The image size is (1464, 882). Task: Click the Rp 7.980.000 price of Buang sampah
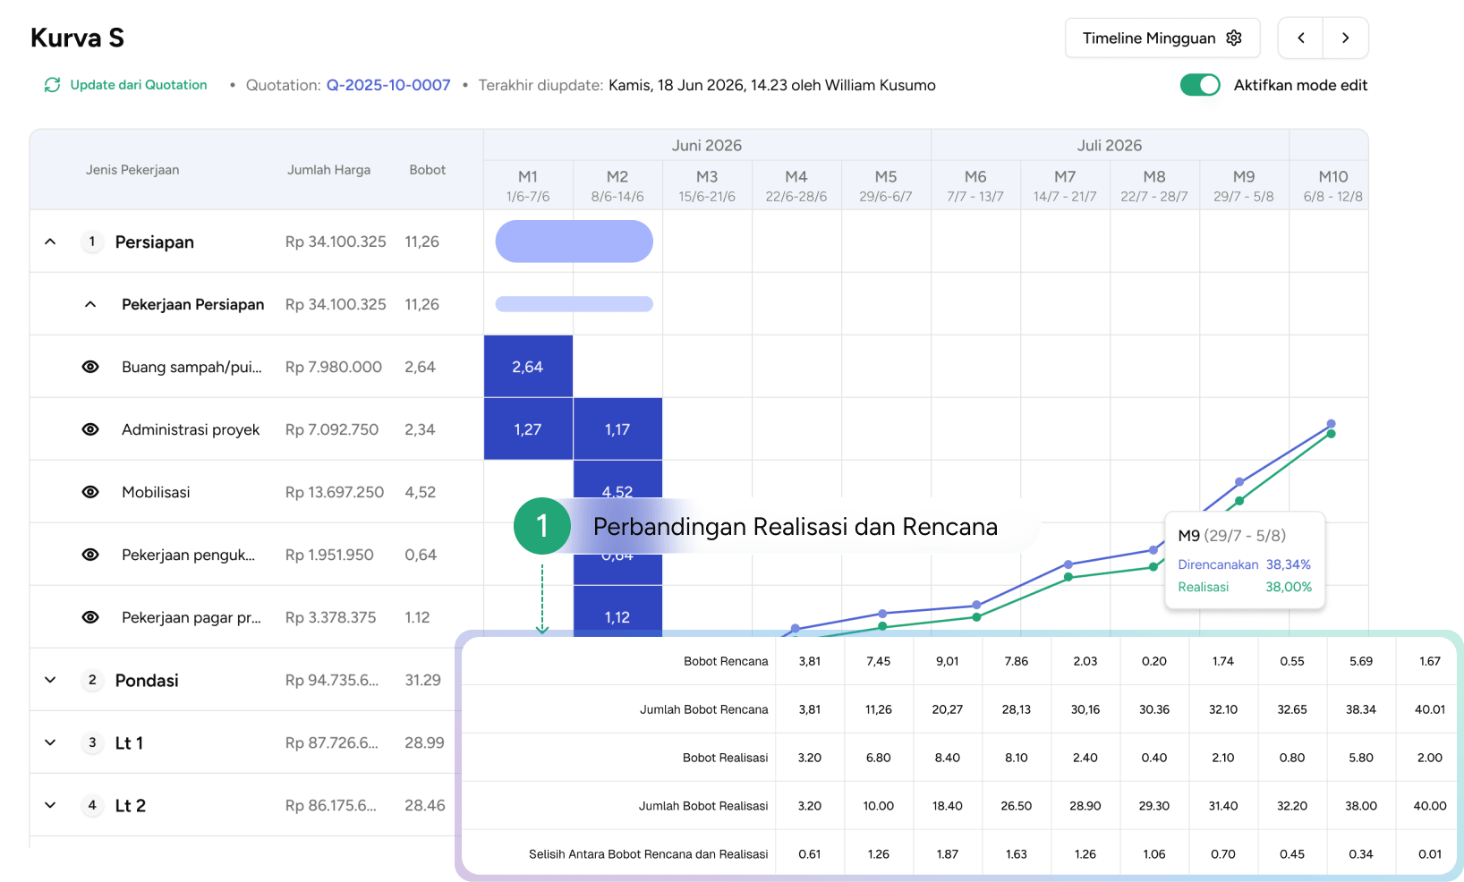coord(334,367)
